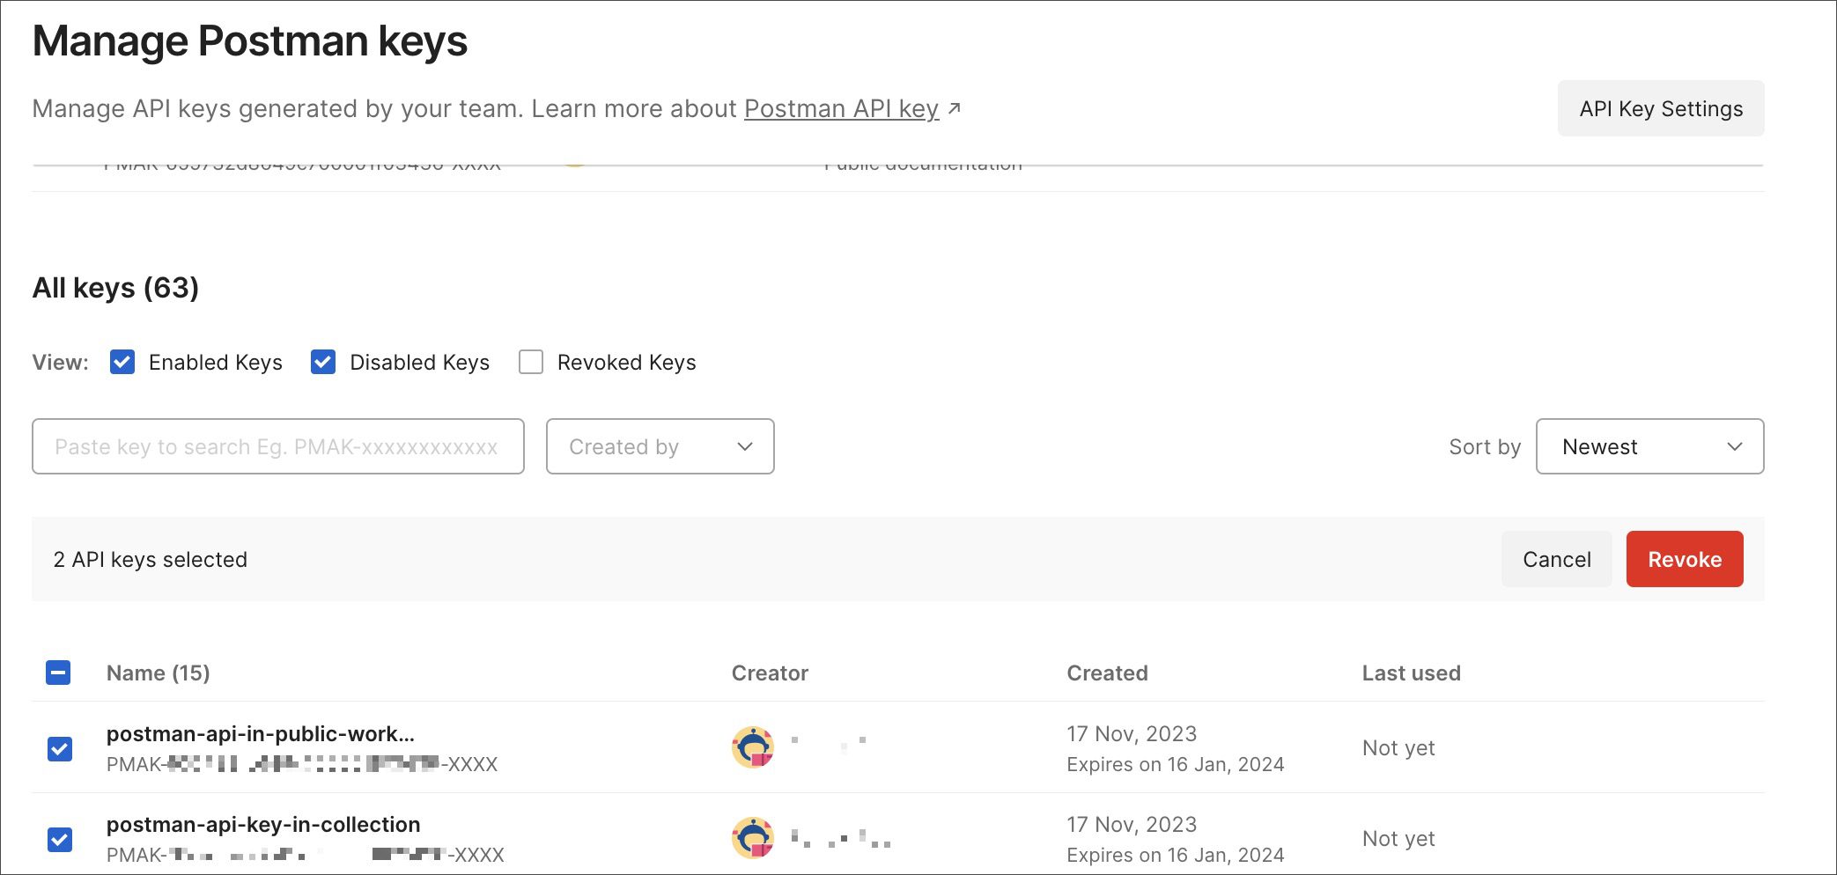Click the Revoked Keys label text

pos(627,362)
